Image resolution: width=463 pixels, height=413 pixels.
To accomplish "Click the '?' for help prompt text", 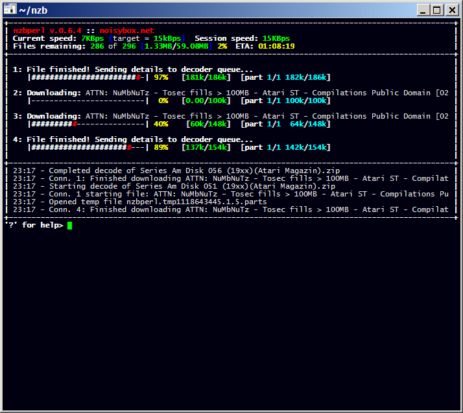I will pos(34,225).
